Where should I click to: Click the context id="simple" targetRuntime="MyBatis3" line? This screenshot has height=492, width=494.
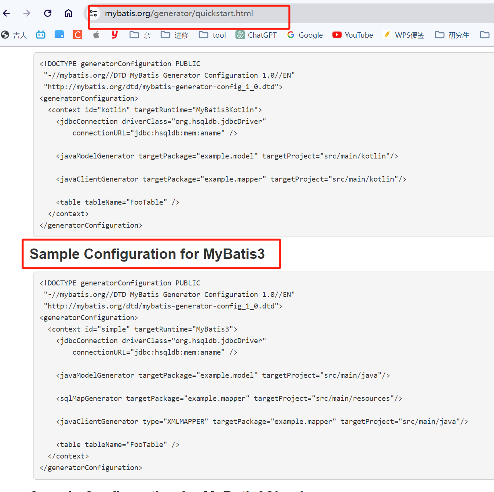tap(142, 329)
